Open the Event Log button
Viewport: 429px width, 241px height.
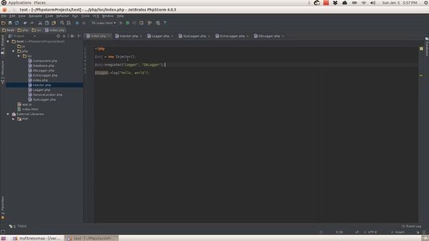tap(412, 226)
